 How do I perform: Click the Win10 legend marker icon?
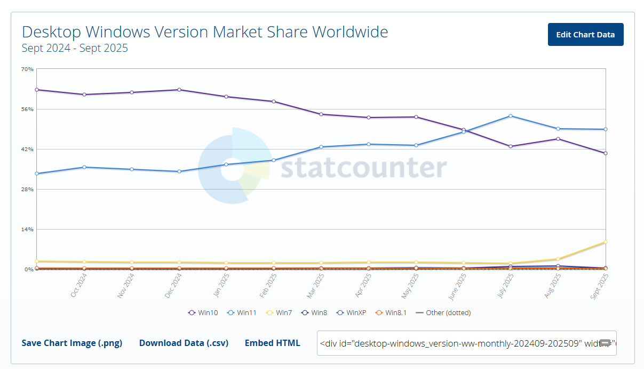point(192,313)
